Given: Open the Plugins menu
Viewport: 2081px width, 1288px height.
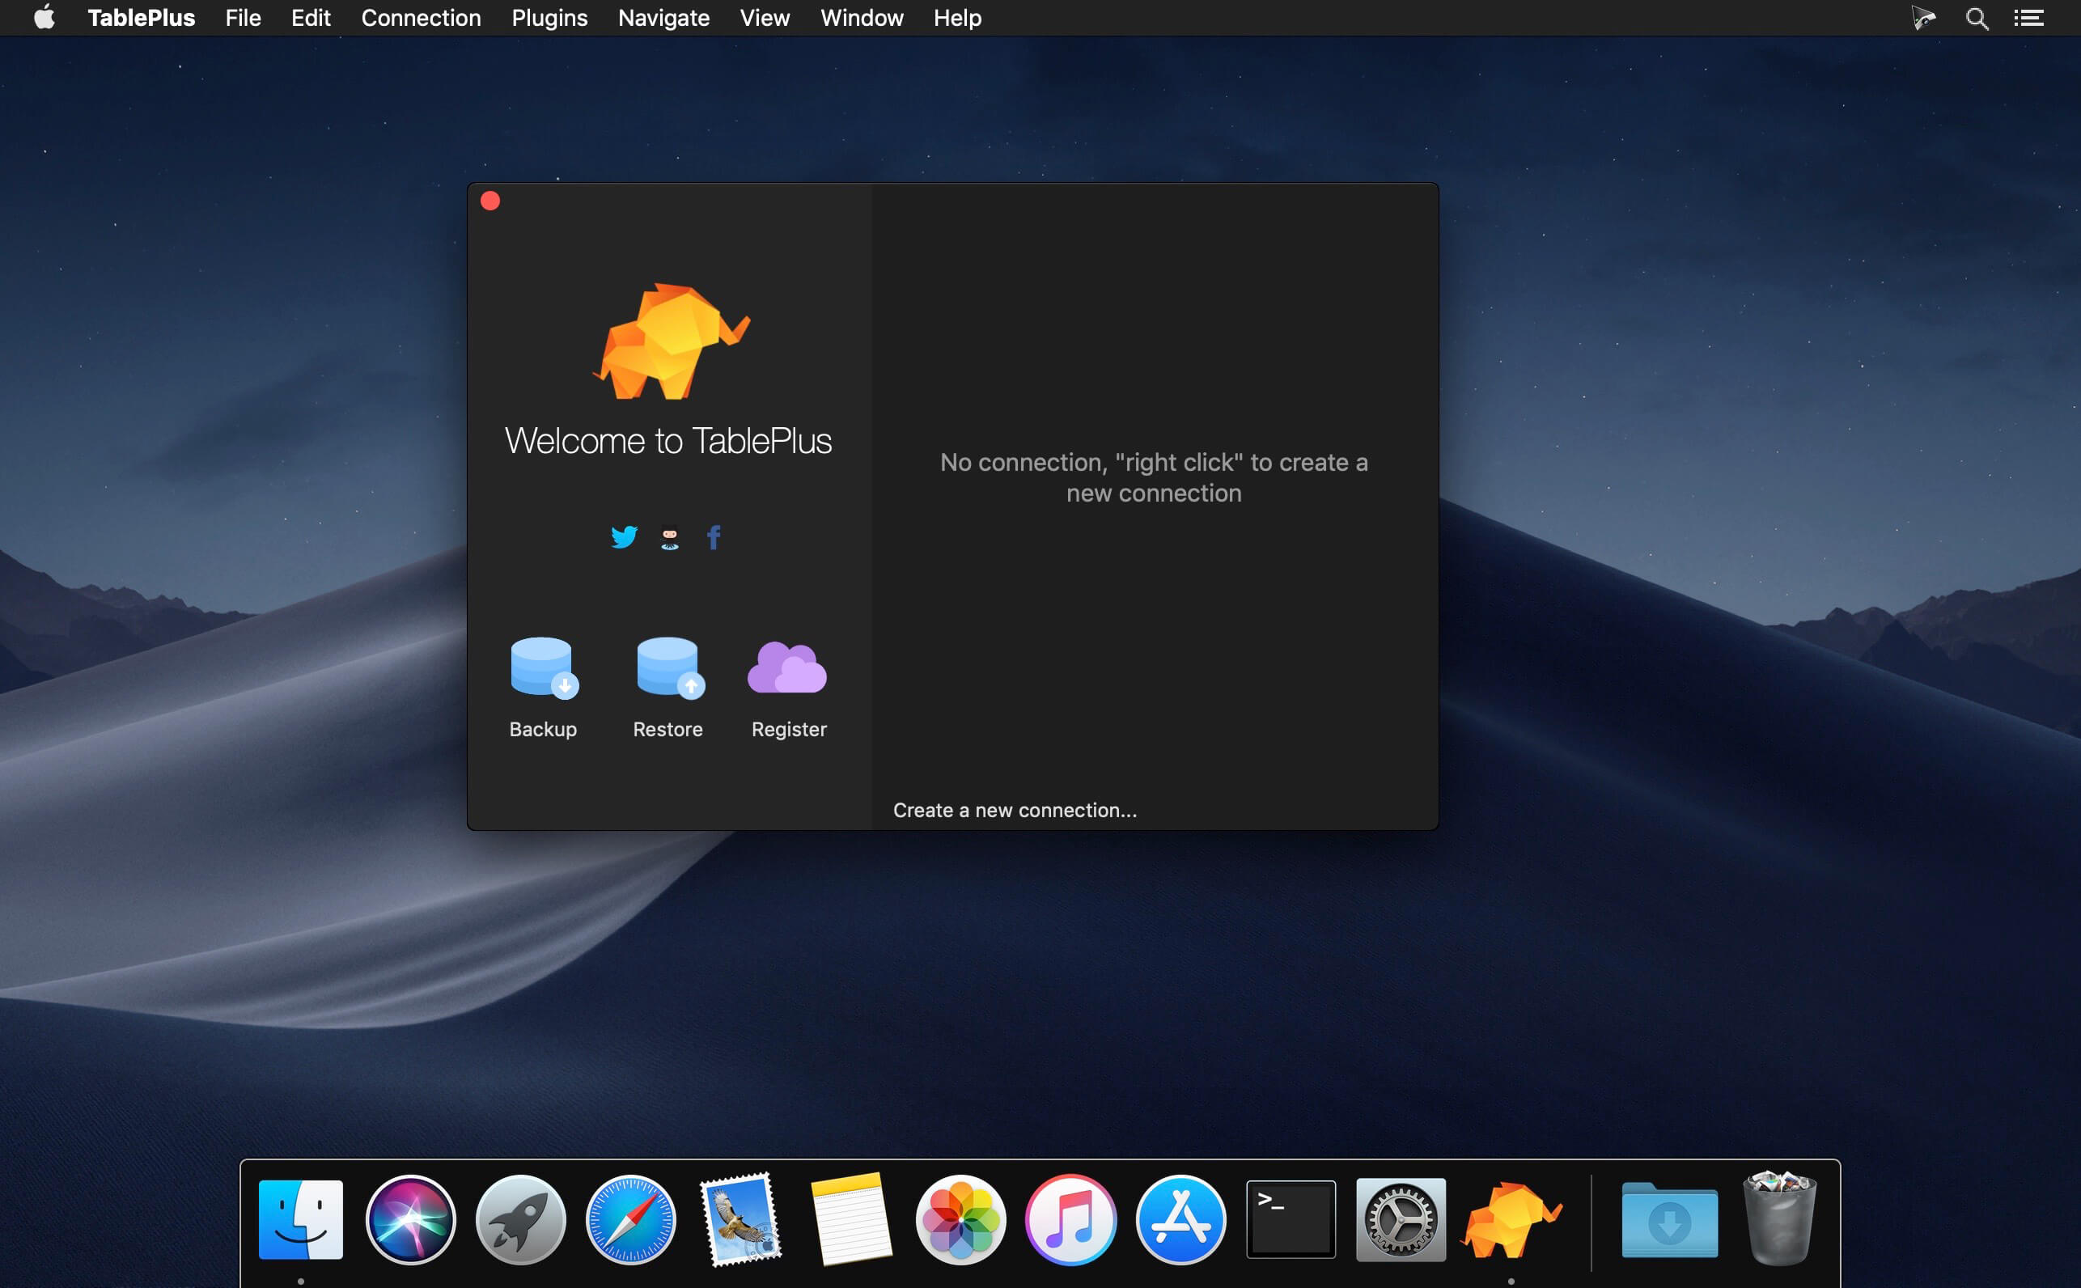Looking at the screenshot, I should (549, 18).
